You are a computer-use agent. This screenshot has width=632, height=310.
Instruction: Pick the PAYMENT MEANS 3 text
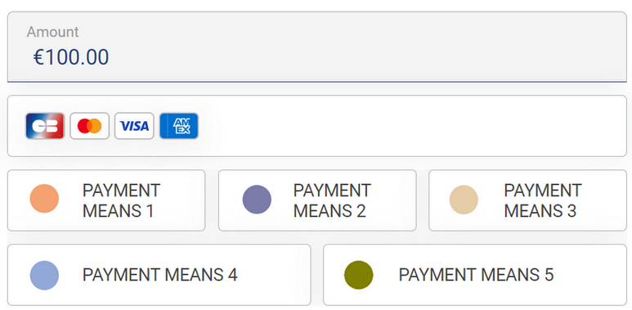pos(543,200)
